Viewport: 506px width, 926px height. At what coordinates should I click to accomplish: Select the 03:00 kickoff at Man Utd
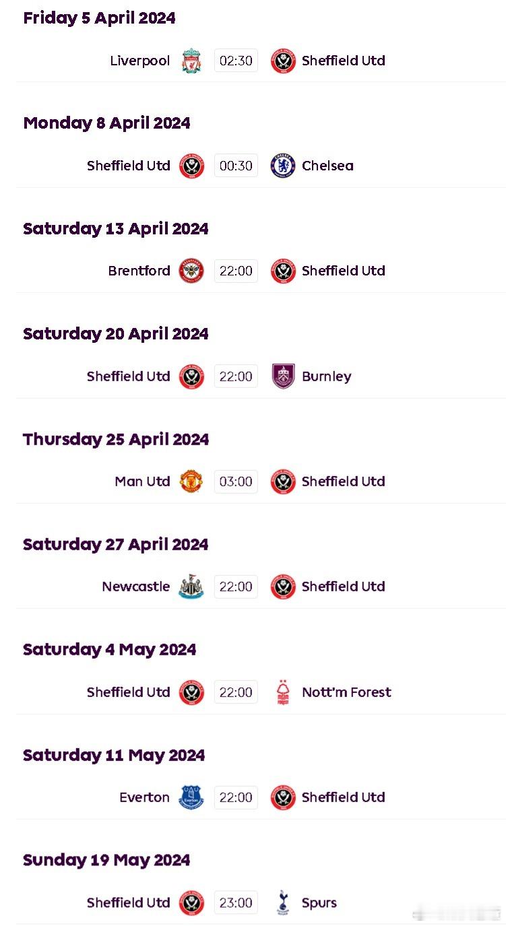click(236, 482)
